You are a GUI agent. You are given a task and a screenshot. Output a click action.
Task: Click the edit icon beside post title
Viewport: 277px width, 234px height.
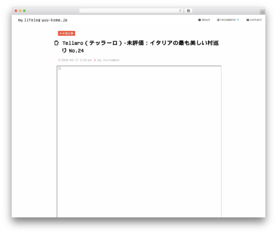57,43
